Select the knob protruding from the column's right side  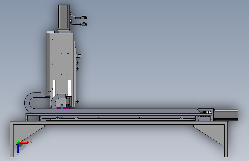click(79, 56)
